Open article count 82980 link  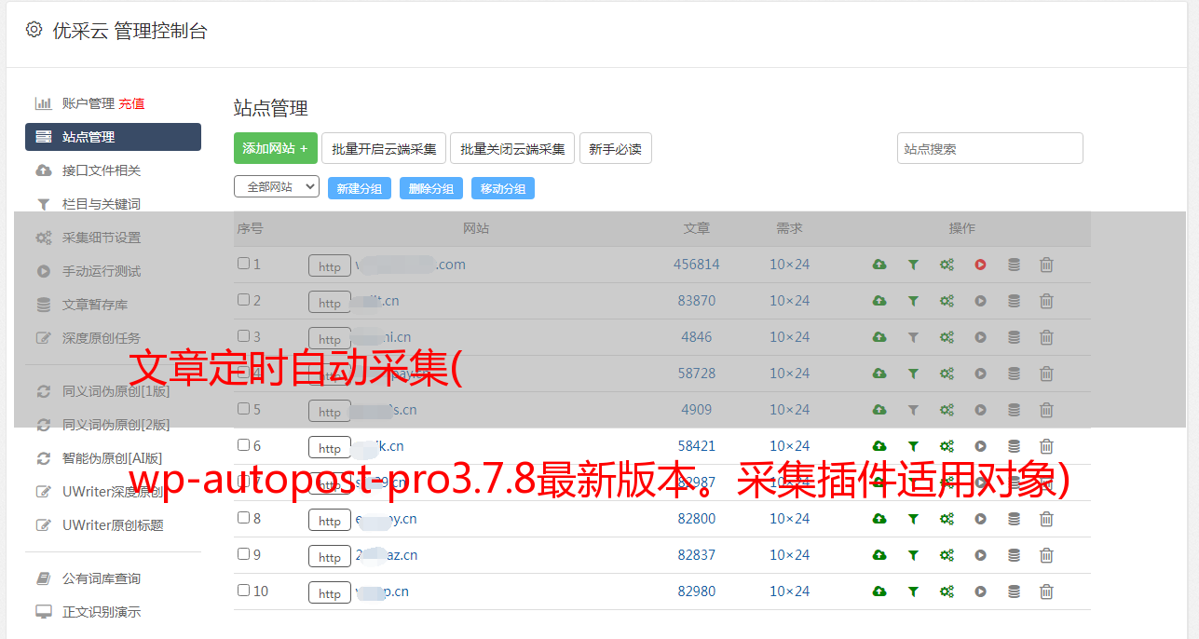697,591
